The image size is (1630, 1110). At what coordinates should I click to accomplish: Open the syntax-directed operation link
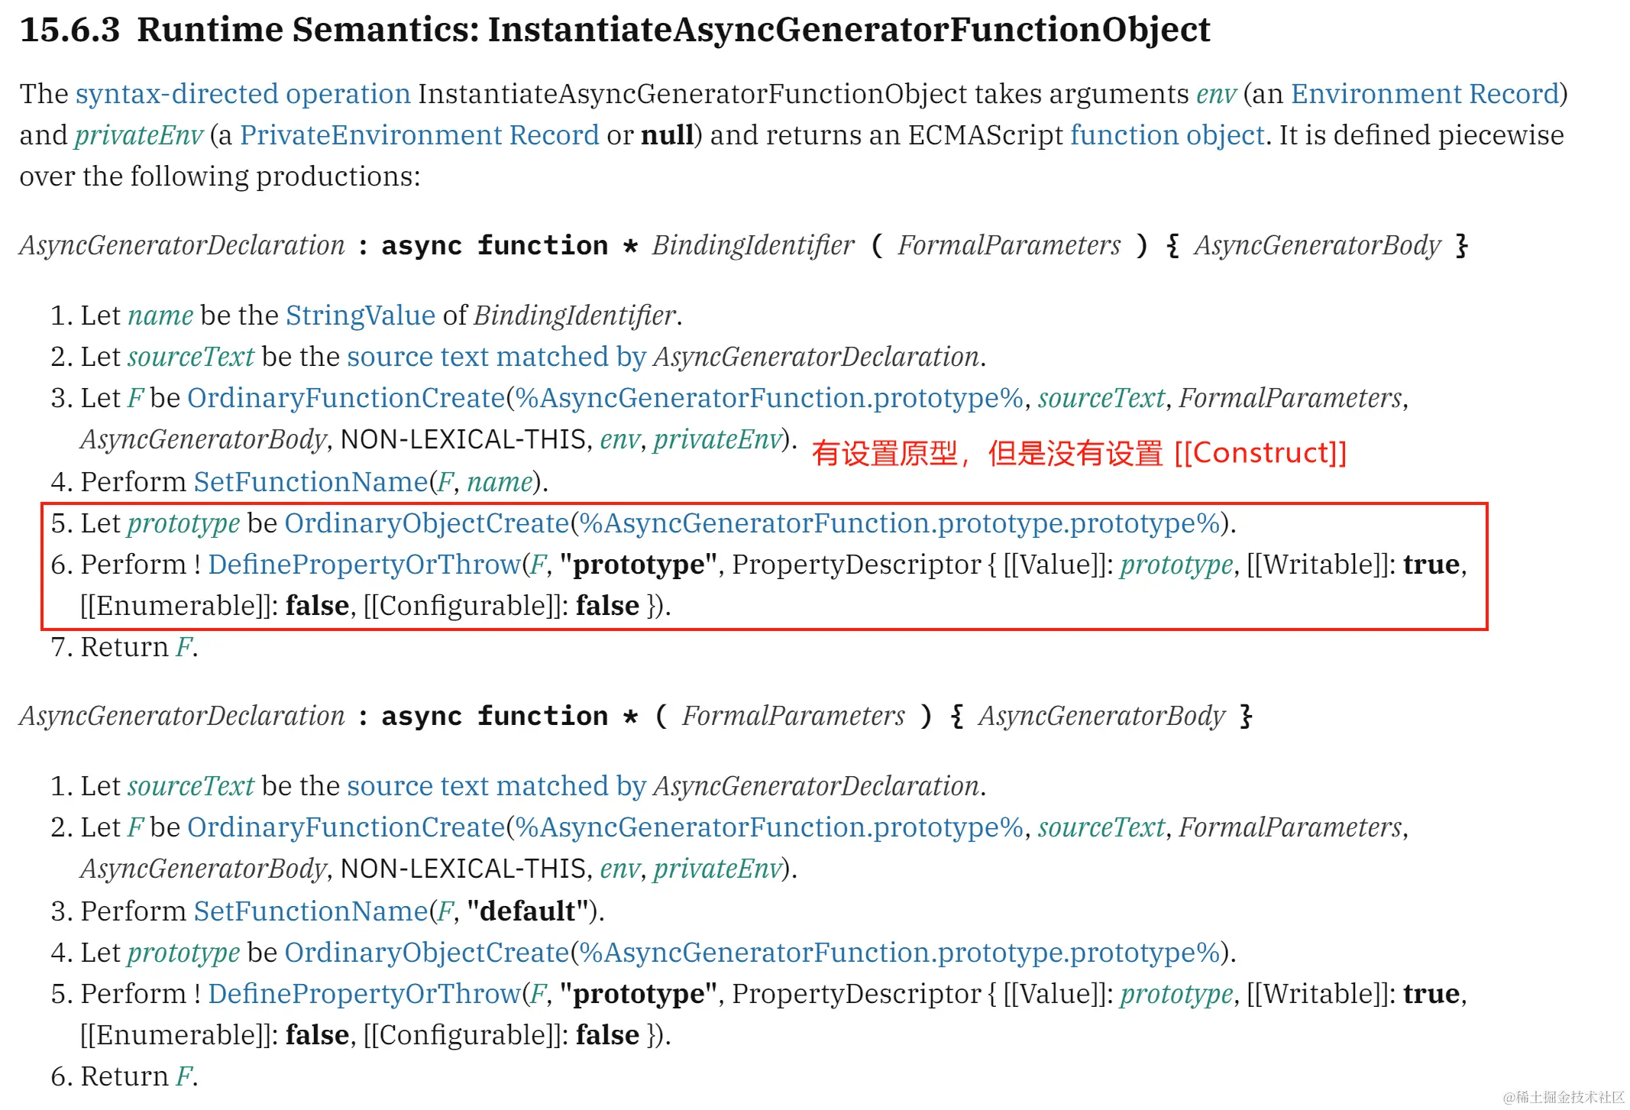243,94
